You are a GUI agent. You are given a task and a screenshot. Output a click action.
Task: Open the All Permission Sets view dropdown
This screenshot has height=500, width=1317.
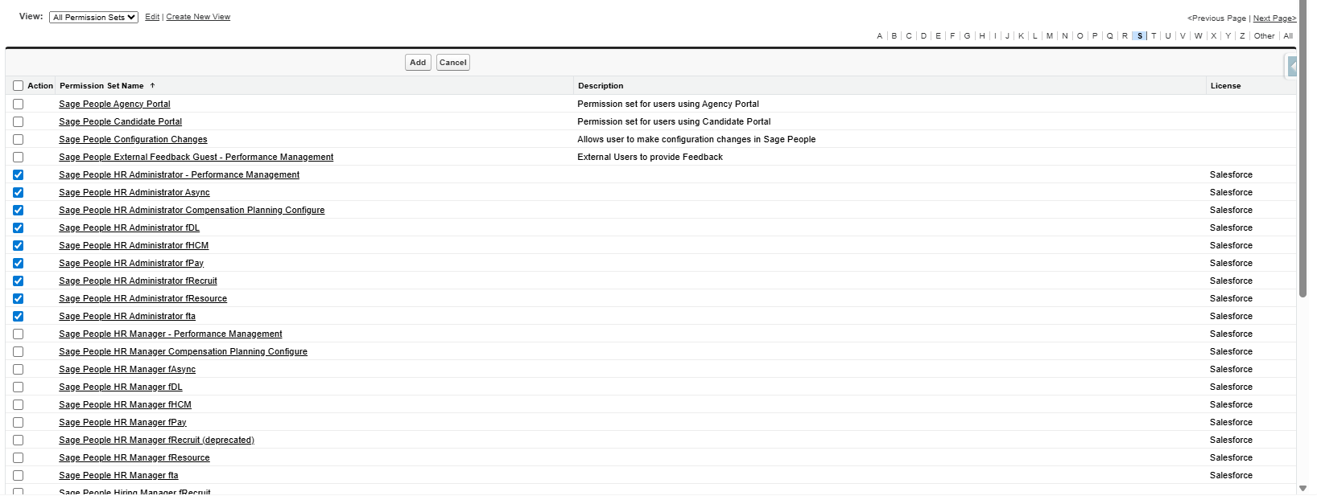click(93, 17)
